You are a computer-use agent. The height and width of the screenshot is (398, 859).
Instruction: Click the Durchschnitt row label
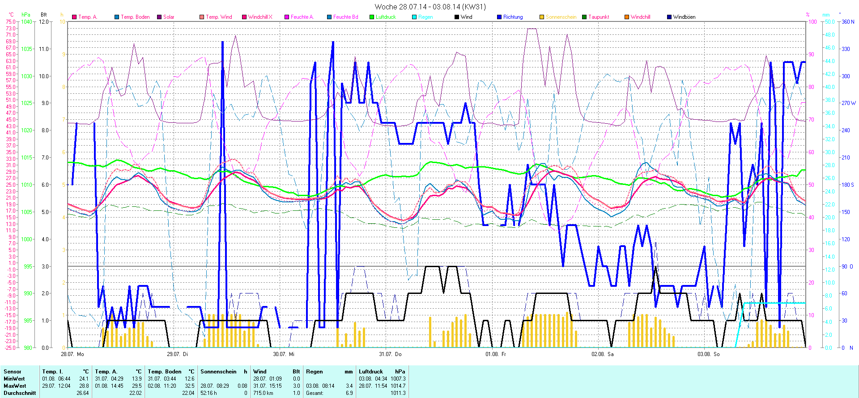tap(20, 393)
